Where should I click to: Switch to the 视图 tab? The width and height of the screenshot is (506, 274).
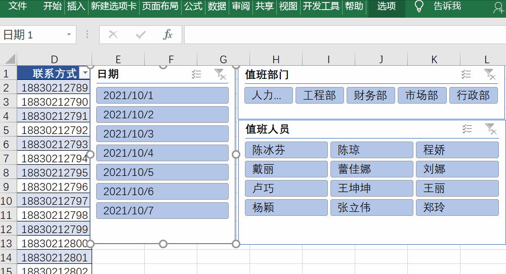pos(288,6)
